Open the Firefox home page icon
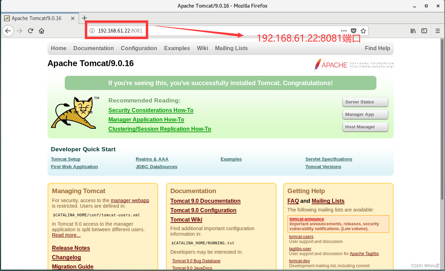The width and height of the screenshot is (445, 271). point(42,31)
